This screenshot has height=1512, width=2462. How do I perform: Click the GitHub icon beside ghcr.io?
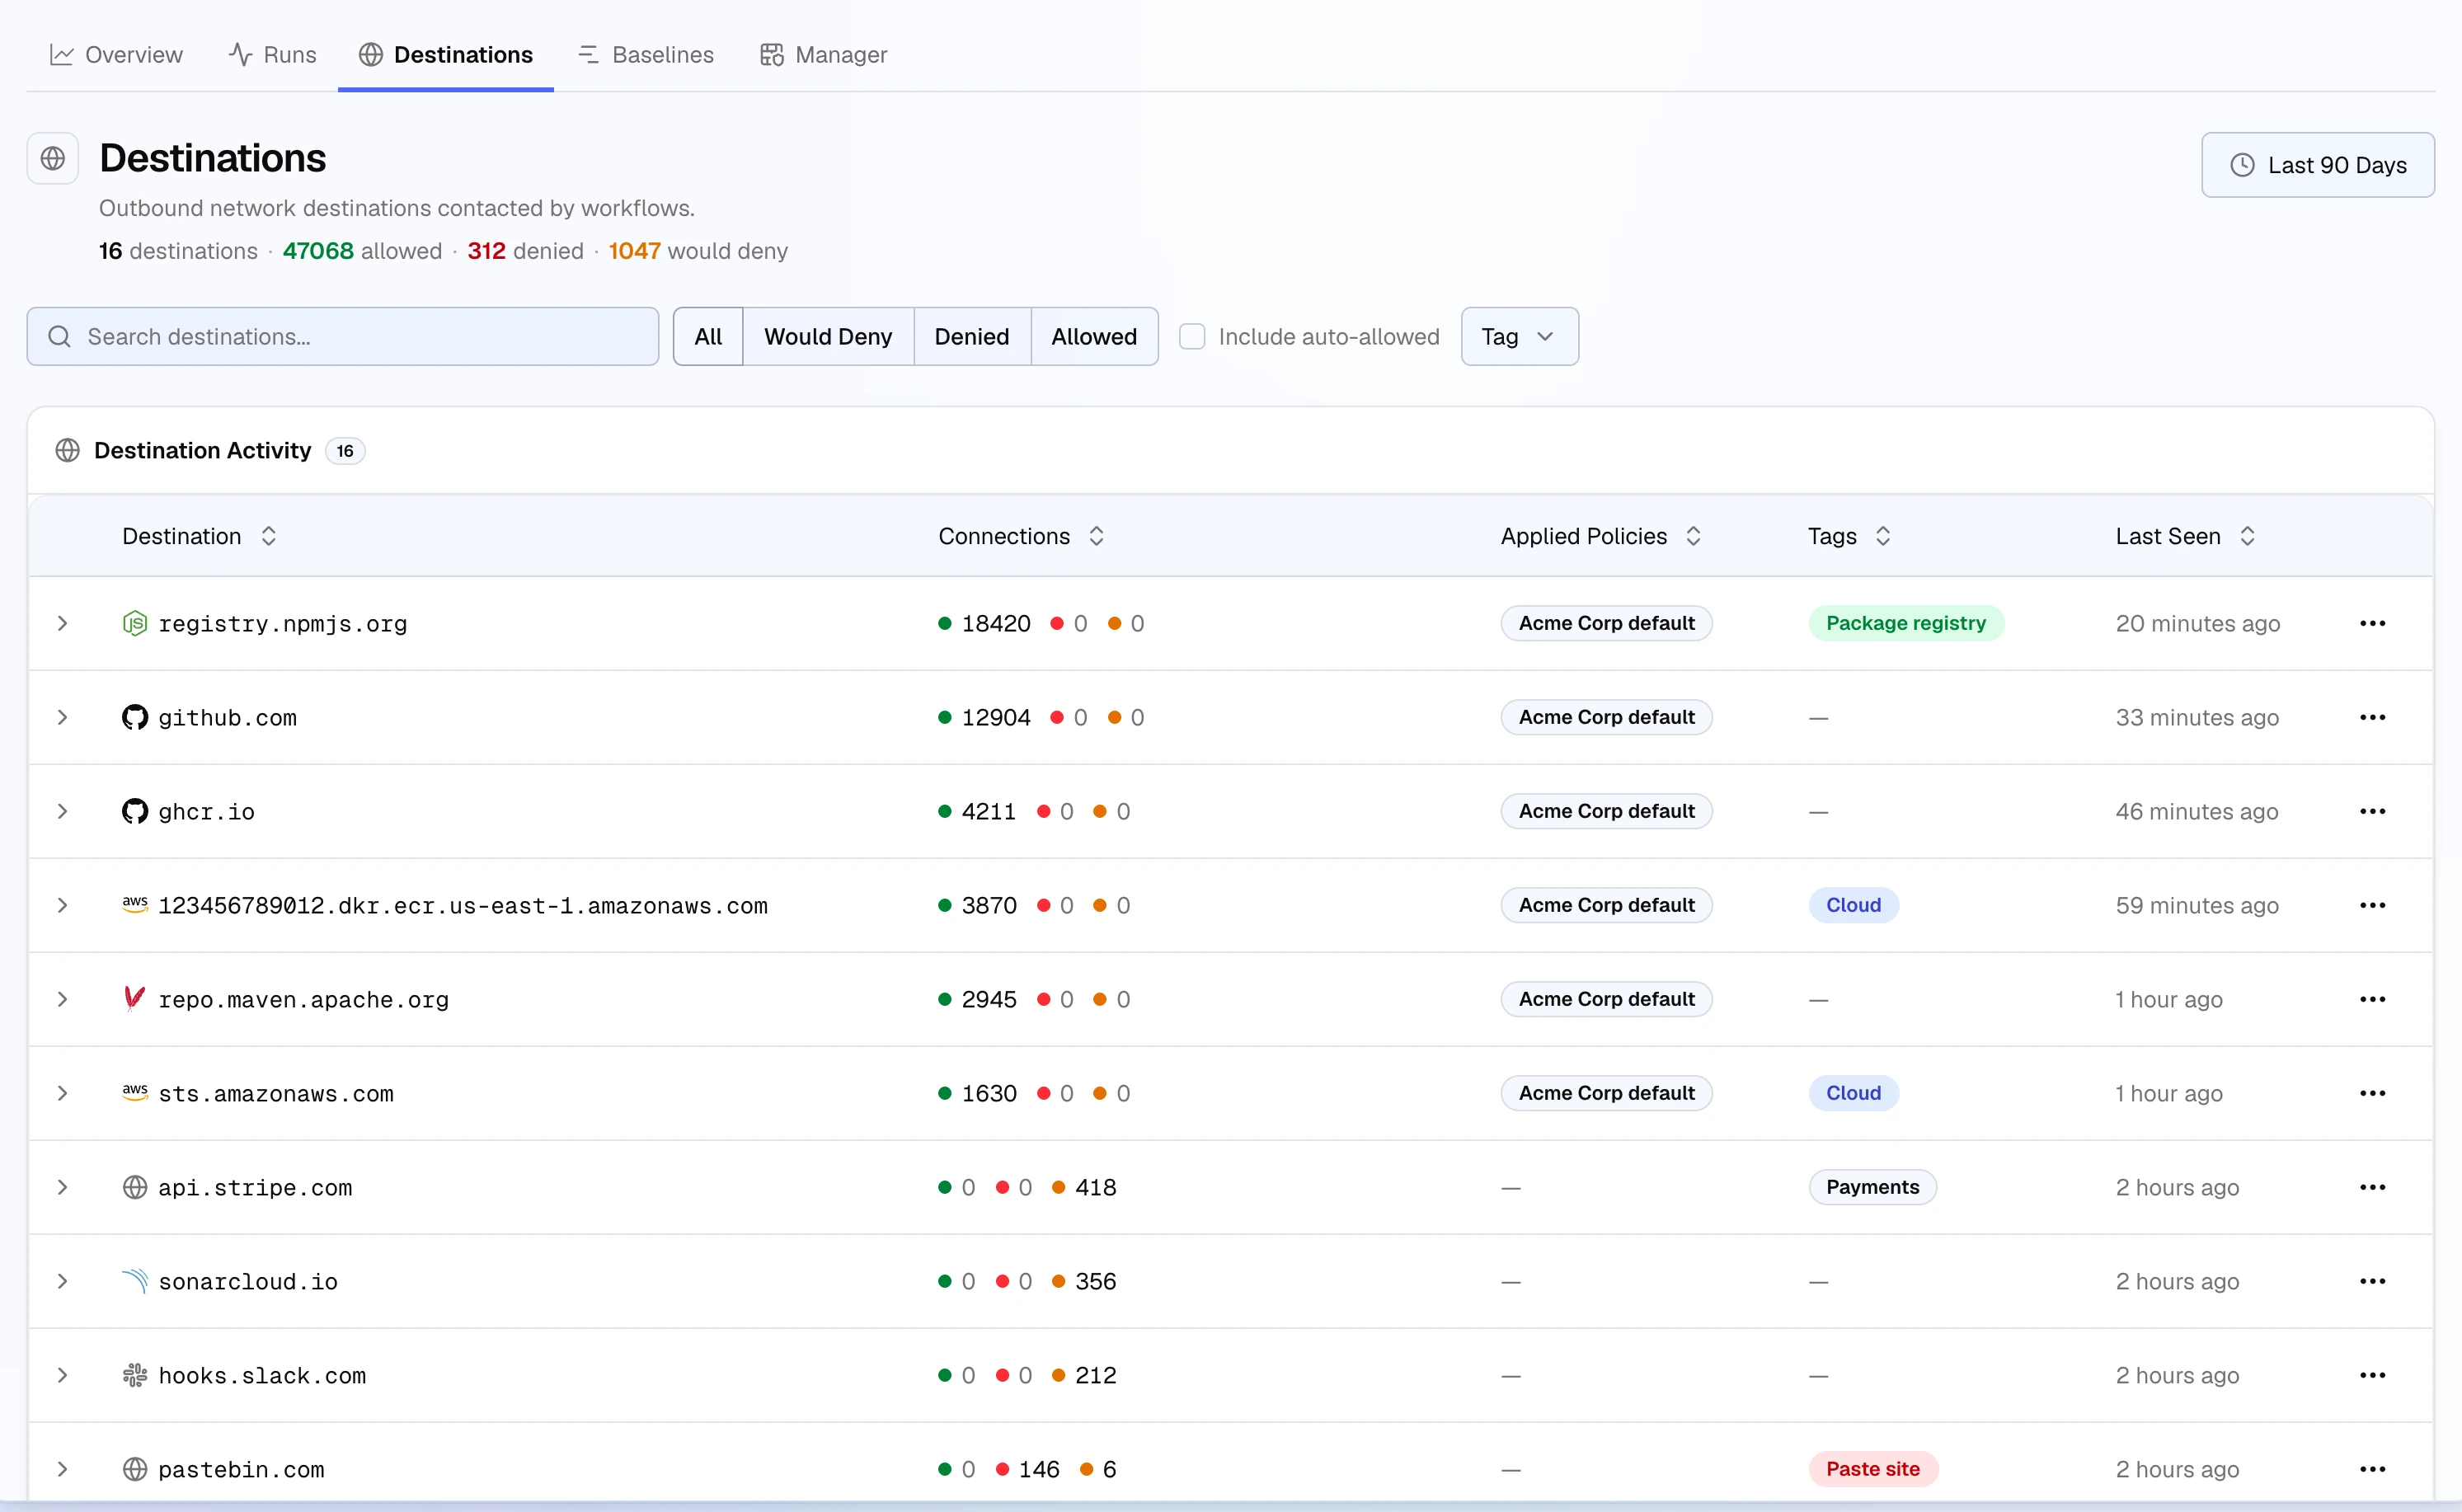(x=135, y=812)
